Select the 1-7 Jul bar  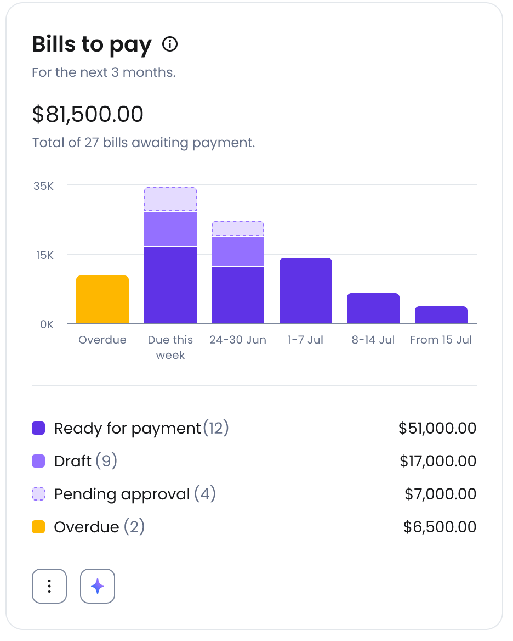(x=306, y=291)
